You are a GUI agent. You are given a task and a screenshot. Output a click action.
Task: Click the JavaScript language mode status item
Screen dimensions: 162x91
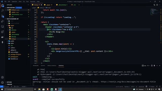(141, 86)
